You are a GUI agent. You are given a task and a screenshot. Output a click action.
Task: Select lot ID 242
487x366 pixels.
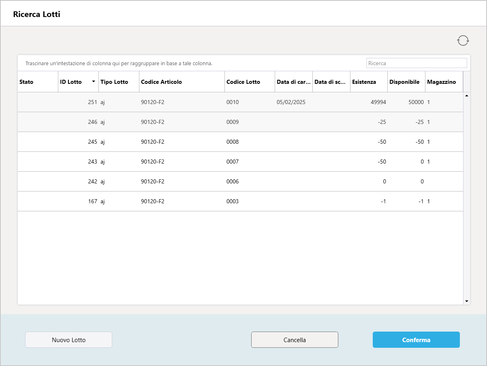[x=92, y=181]
